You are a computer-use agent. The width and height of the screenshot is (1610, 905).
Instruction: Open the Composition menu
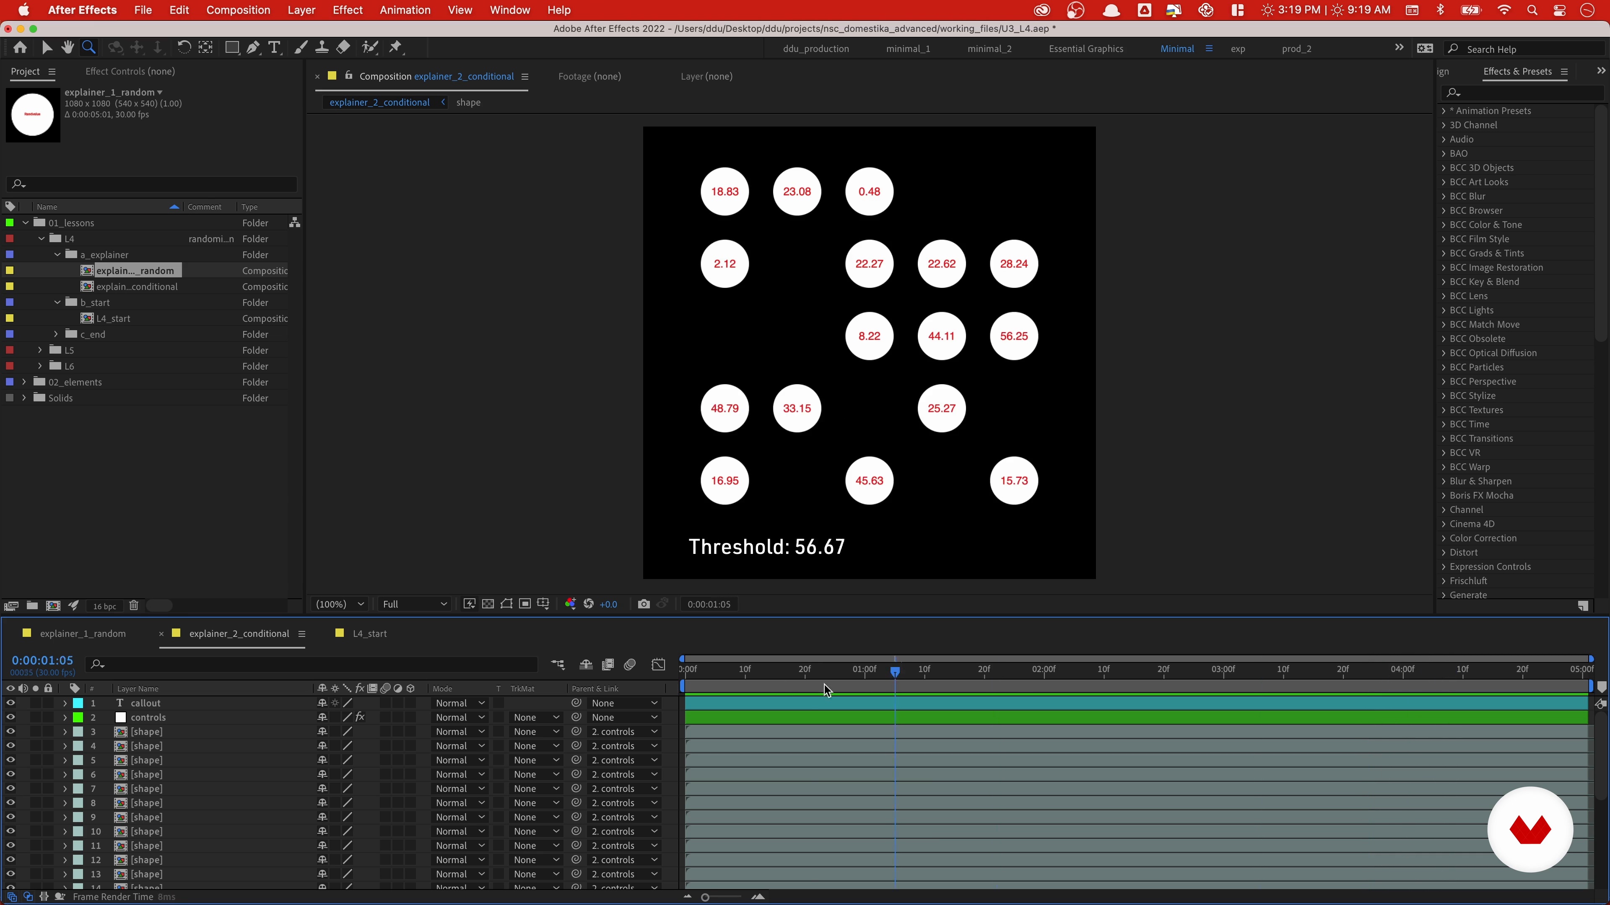(x=238, y=10)
